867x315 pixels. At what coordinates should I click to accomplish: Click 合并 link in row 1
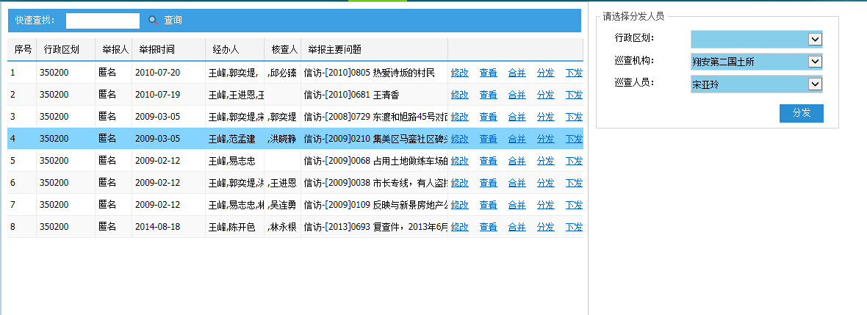pyautogui.click(x=517, y=73)
